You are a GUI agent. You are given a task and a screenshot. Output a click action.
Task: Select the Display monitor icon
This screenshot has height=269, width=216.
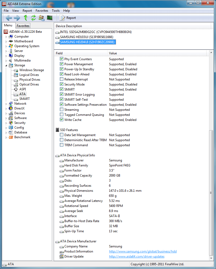[11, 56]
